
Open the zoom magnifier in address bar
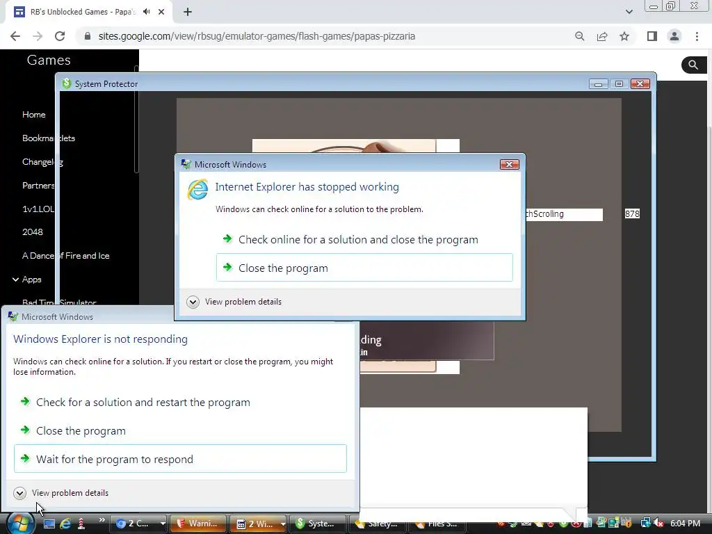click(579, 36)
